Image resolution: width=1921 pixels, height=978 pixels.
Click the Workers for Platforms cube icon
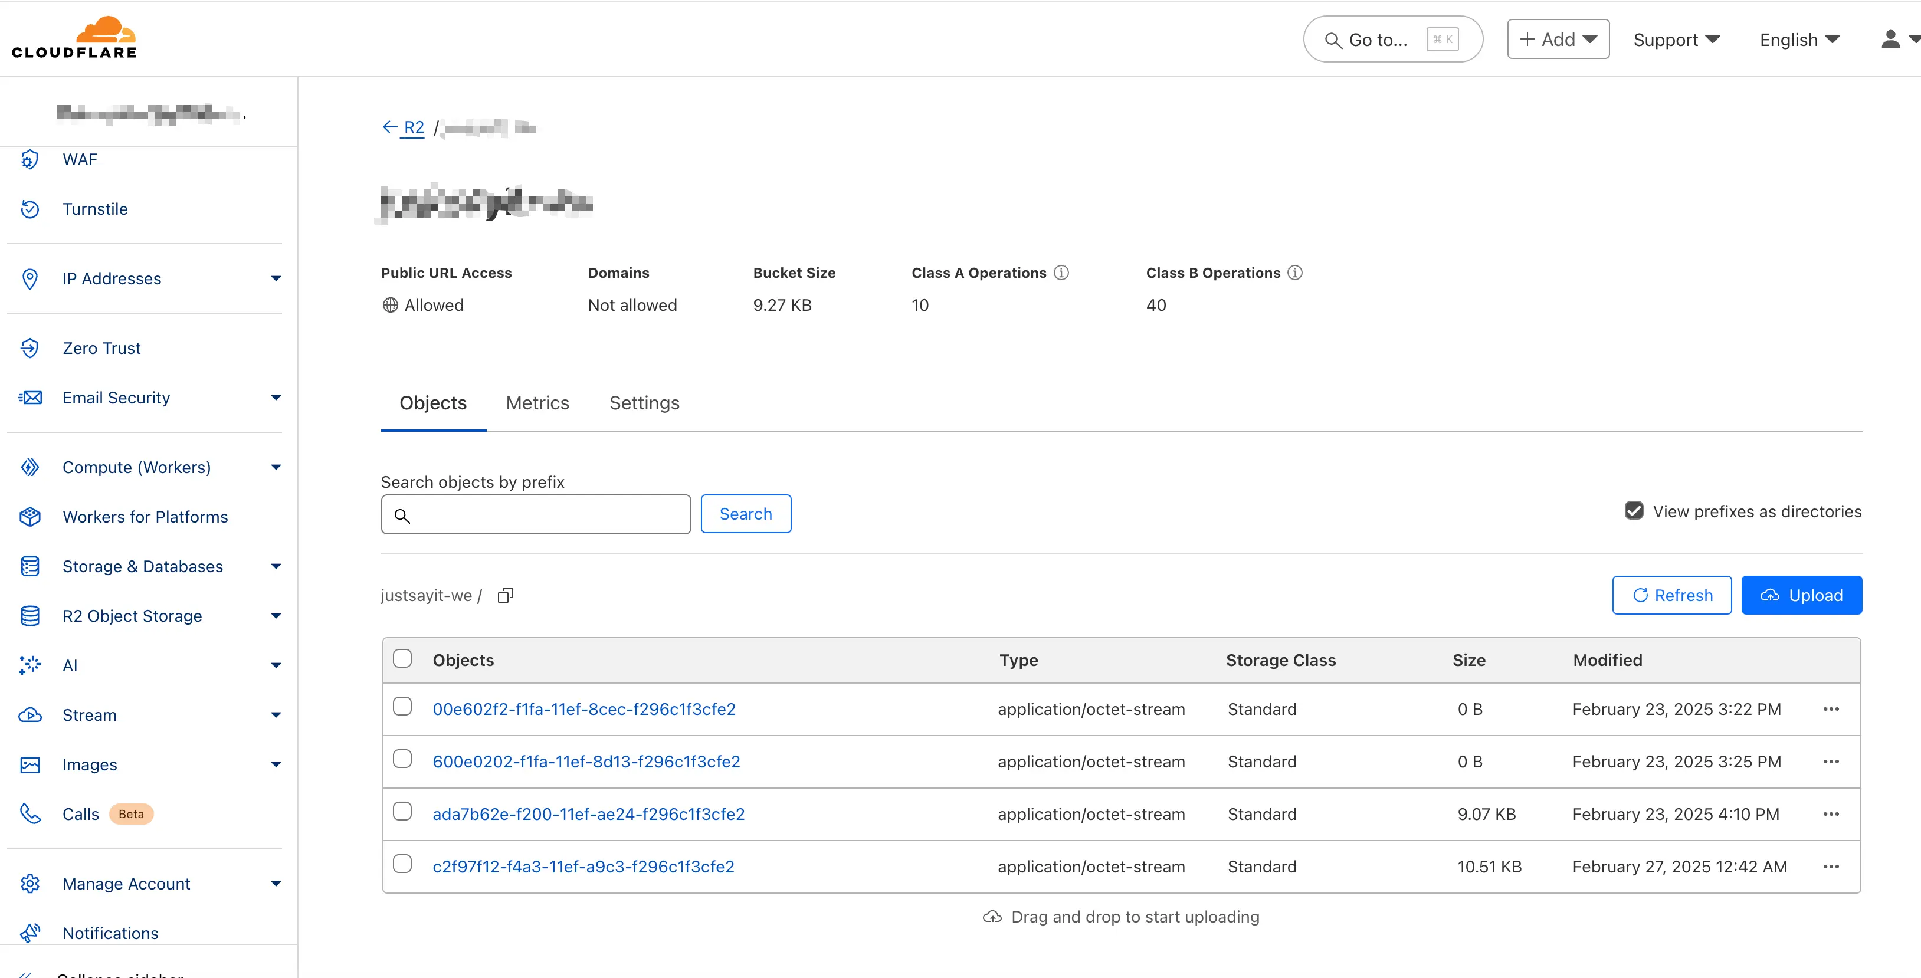click(x=30, y=517)
